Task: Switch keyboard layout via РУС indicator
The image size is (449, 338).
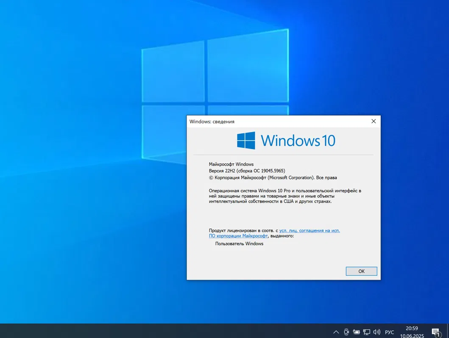Action: click(389, 332)
